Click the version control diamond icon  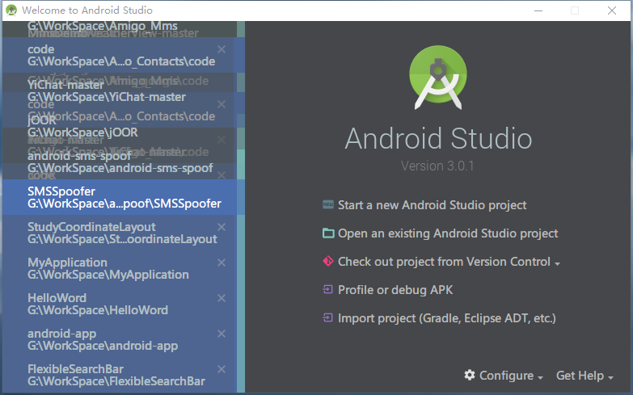[x=327, y=261]
